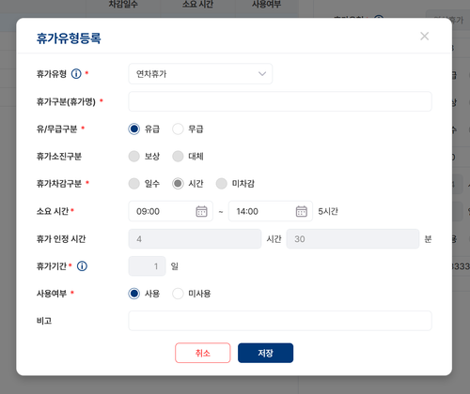Click the 휴가 인정 시간 hours field showing 4
Screen dimensions: 470x394
tap(195, 239)
